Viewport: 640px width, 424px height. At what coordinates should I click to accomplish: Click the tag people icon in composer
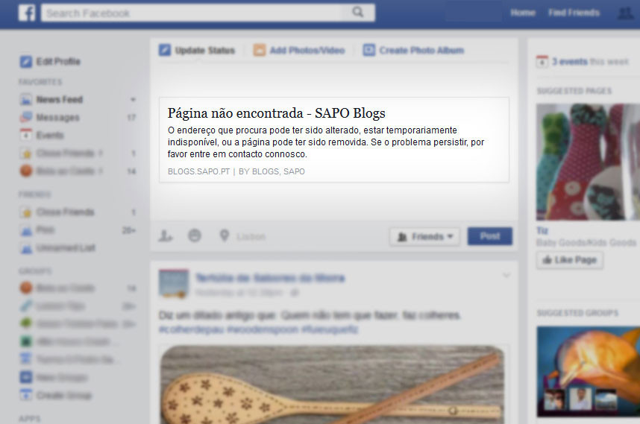(166, 235)
